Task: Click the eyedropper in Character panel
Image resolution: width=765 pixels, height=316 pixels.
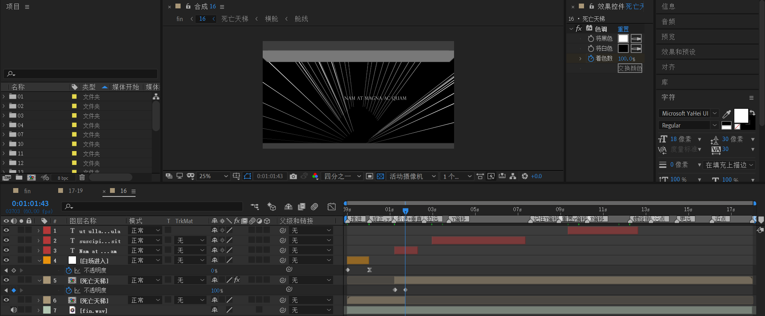Action: pyautogui.click(x=727, y=114)
